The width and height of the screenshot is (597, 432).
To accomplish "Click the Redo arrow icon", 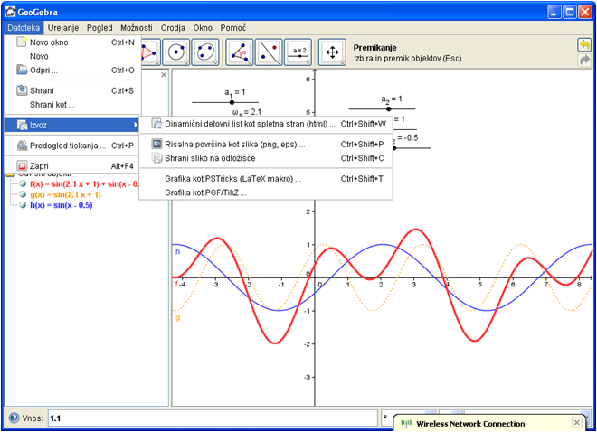I will tap(584, 60).
